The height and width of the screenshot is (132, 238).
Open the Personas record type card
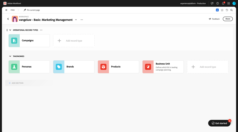click(x=29, y=67)
